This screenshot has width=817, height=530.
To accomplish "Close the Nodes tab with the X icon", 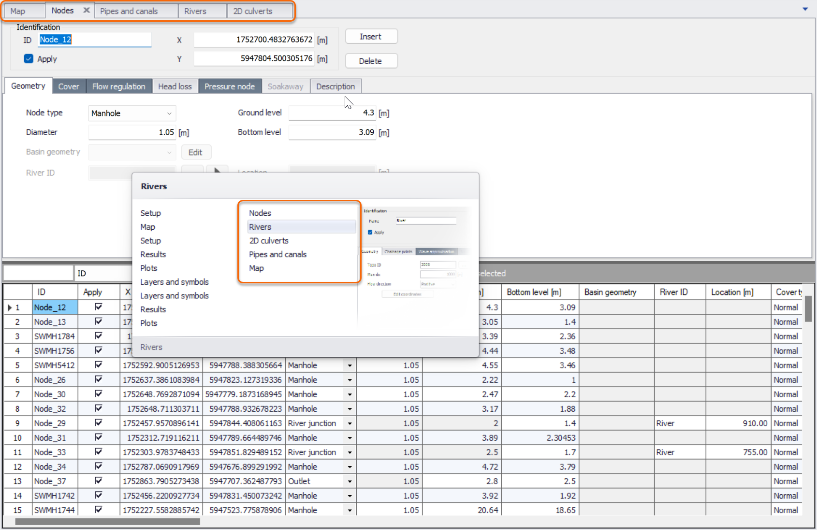I will [x=87, y=10].
